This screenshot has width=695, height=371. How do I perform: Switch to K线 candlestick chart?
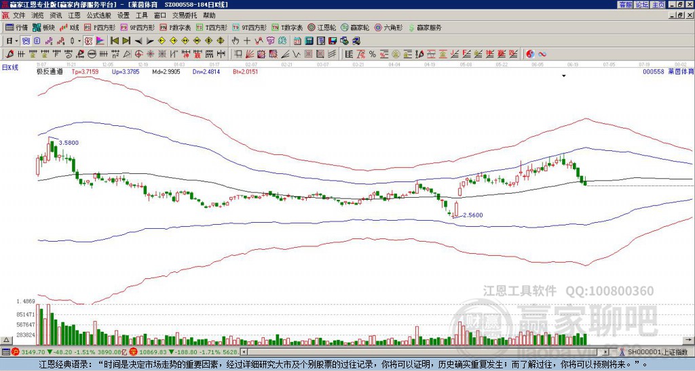click(70, 27)
